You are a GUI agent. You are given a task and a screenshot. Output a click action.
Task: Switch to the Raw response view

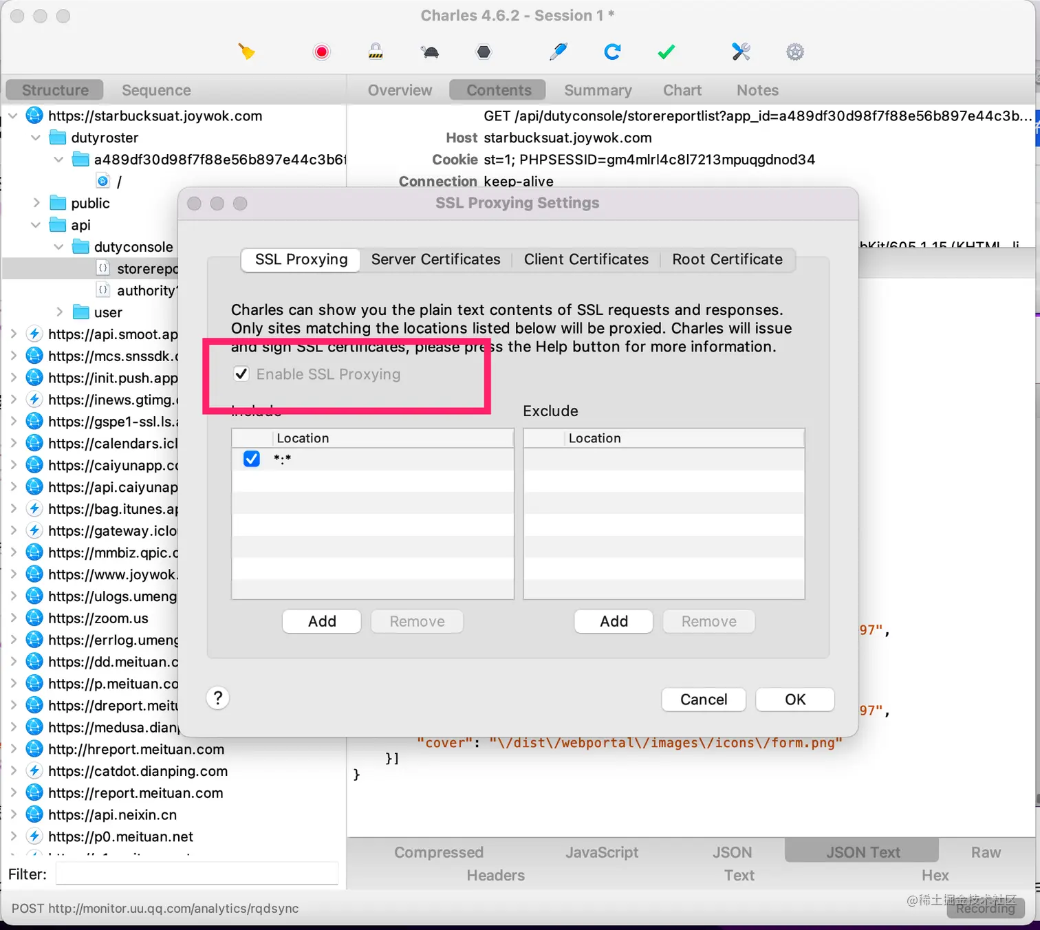tap(986, 852)
